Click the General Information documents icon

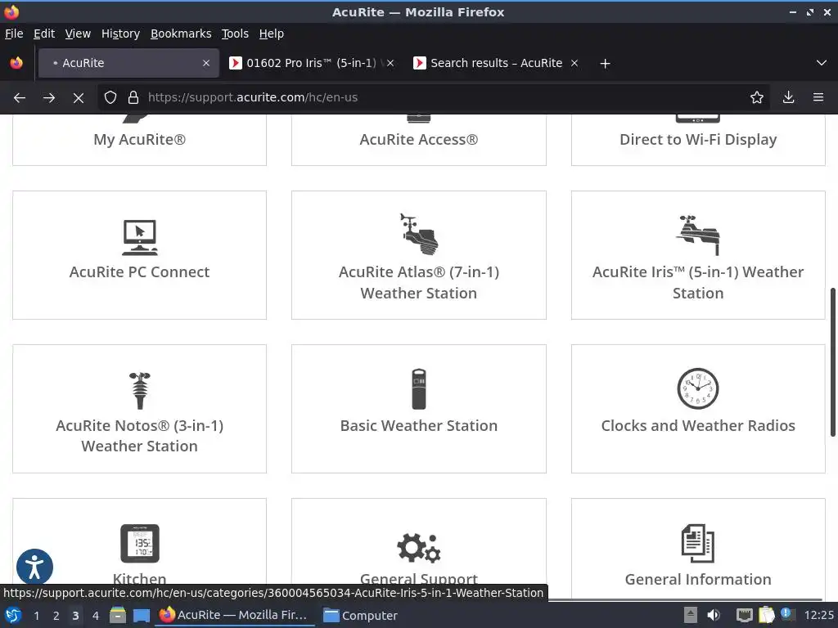pyautogui.click(x=698, y=544)
